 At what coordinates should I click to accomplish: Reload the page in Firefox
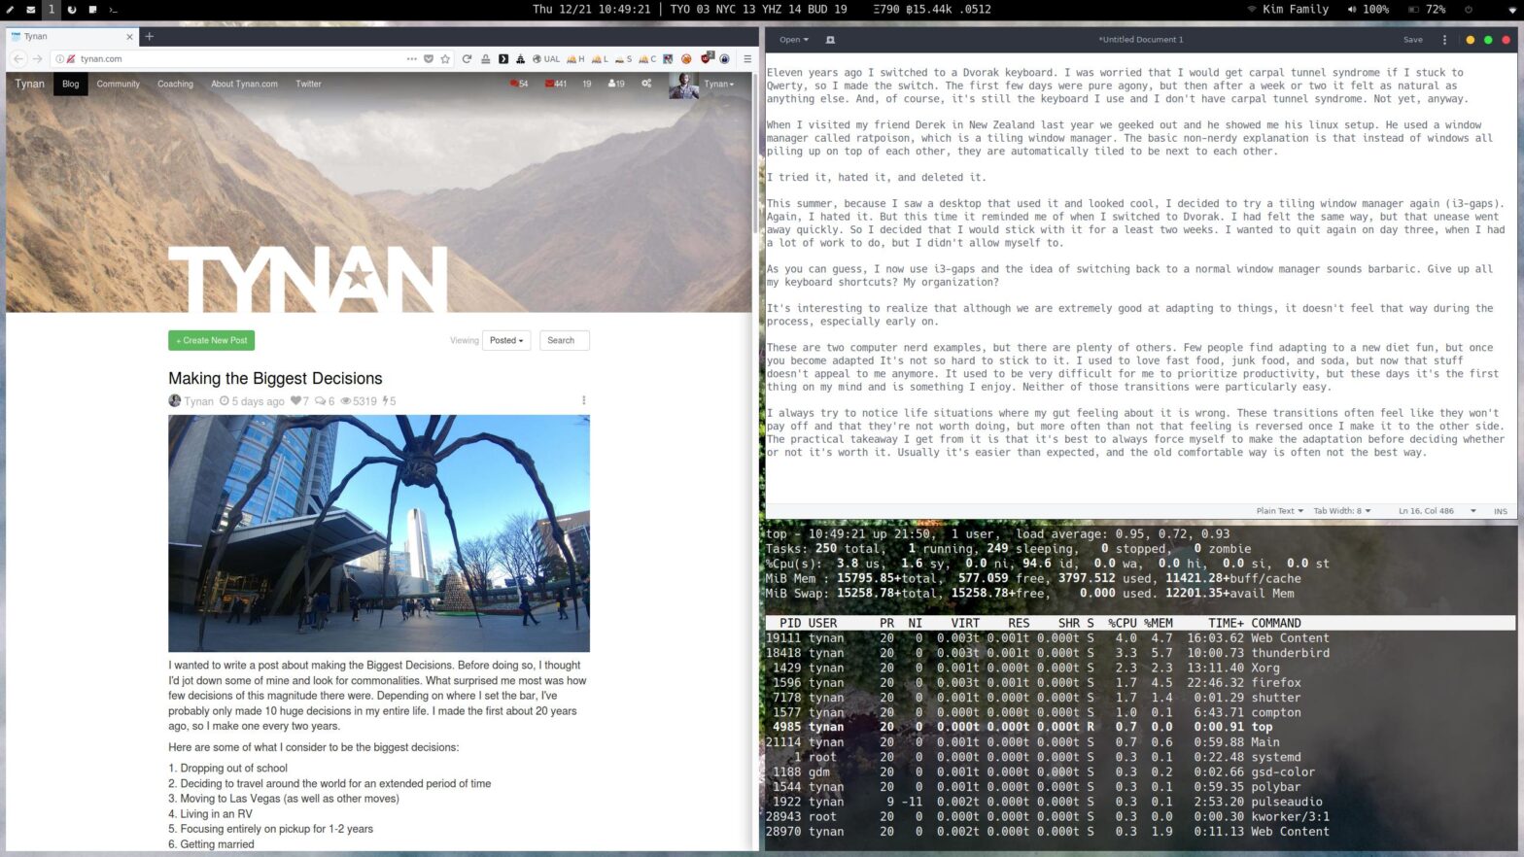point(467,59)
